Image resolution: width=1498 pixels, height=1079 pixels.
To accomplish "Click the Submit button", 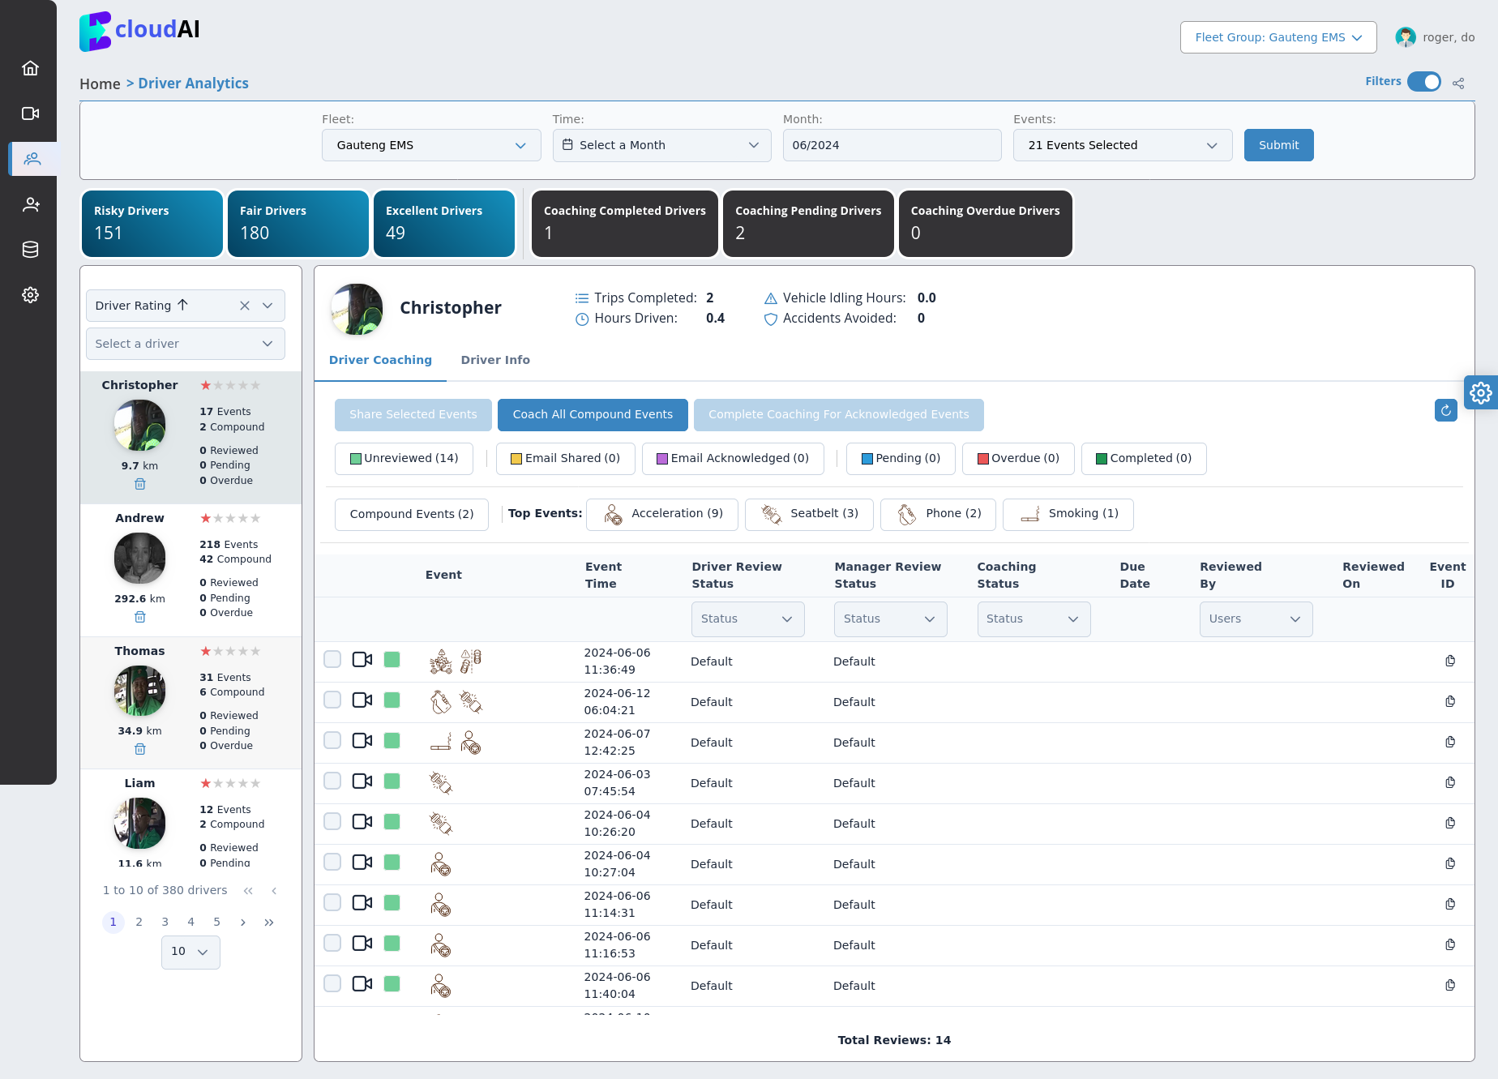I will 1278,145.
